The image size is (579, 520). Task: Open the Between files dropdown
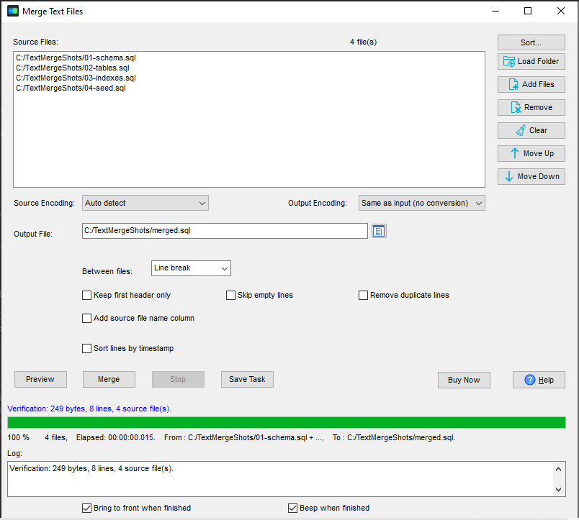point(191,268)
